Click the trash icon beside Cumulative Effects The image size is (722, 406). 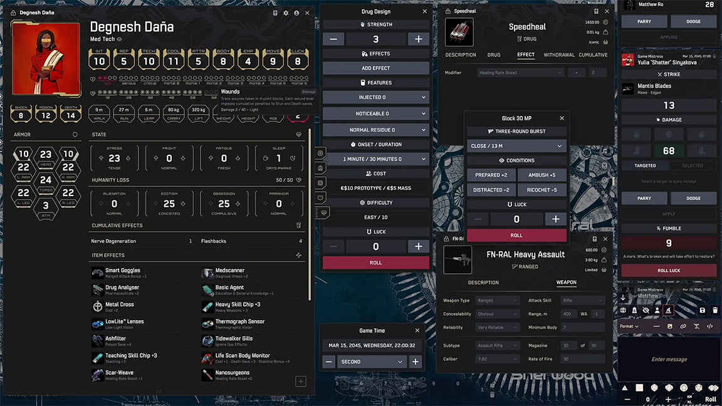click(x=298, y=226)
